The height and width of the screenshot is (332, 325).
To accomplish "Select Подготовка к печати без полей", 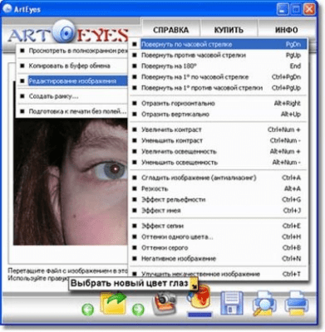I will (x=72, y=111).
